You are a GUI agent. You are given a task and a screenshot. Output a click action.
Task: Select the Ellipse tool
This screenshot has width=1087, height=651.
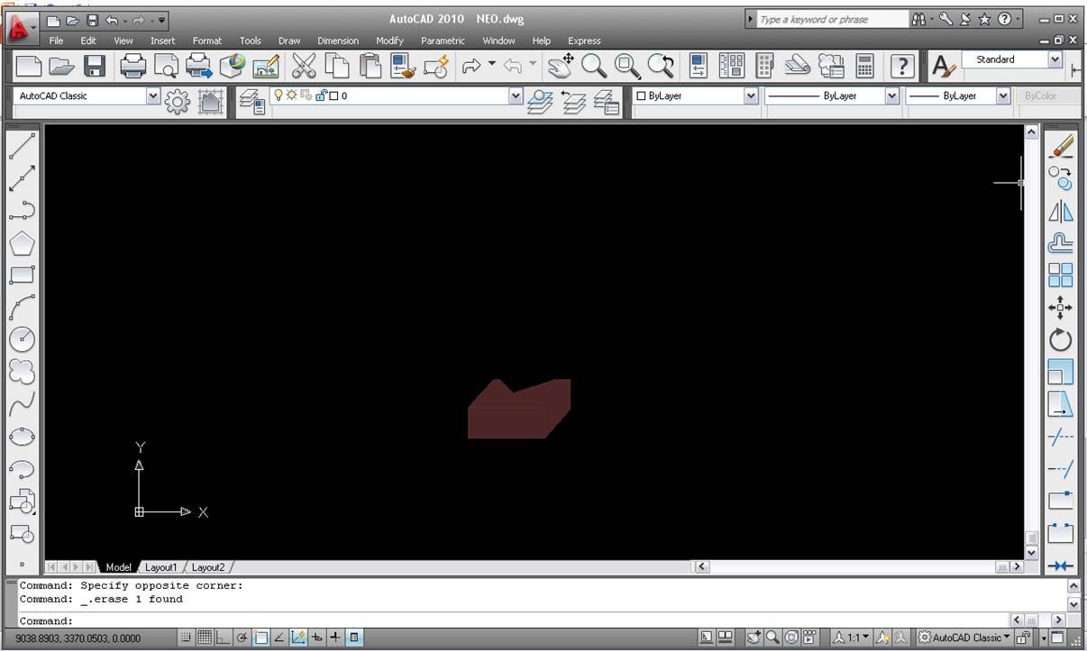(x=22, y=436)
